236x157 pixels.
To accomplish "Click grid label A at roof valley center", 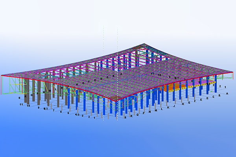I will click(x=122, y=74).
